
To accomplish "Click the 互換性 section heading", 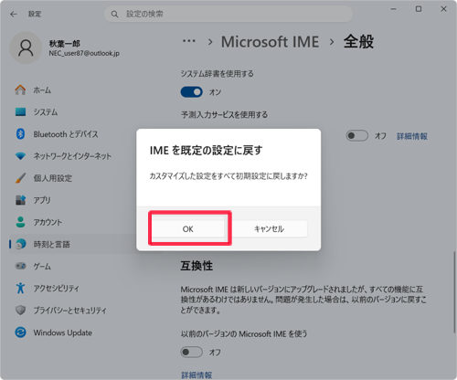I will coord(197,266).
